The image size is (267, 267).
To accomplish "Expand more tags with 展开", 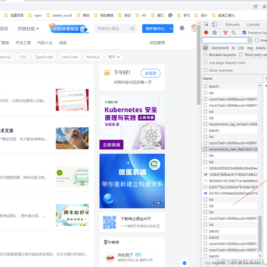I will click(114, 57).
